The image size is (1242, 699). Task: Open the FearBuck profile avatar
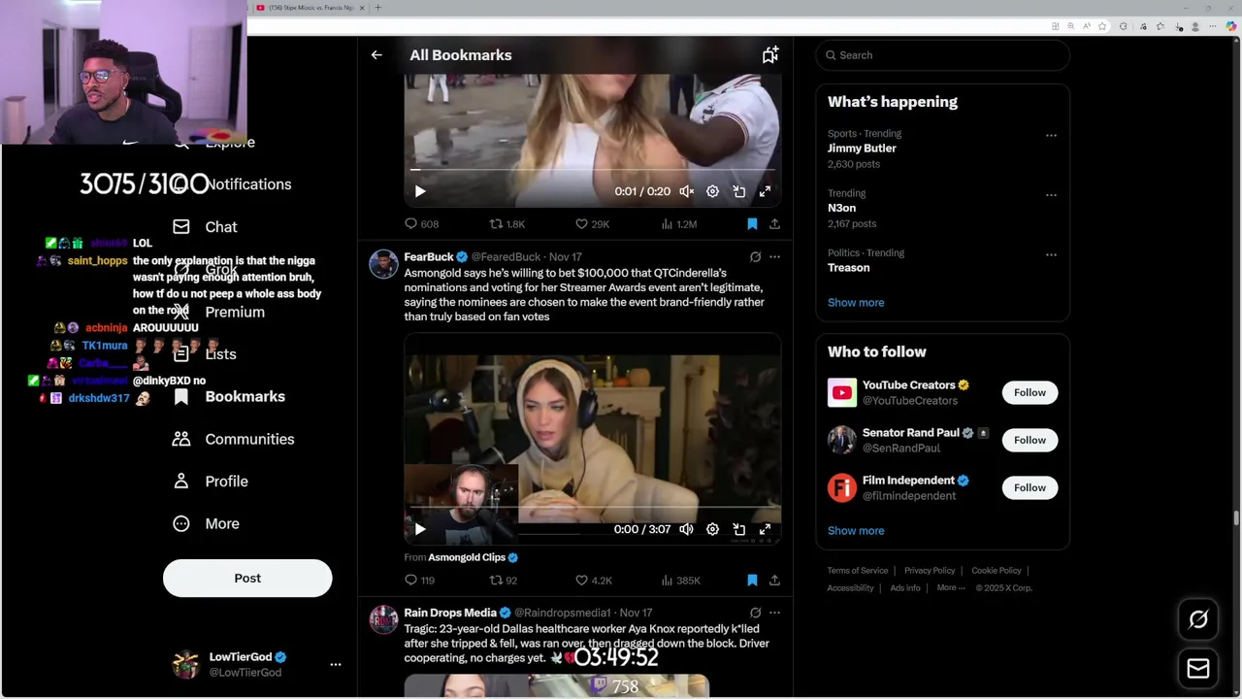click(x=383, y=264)
